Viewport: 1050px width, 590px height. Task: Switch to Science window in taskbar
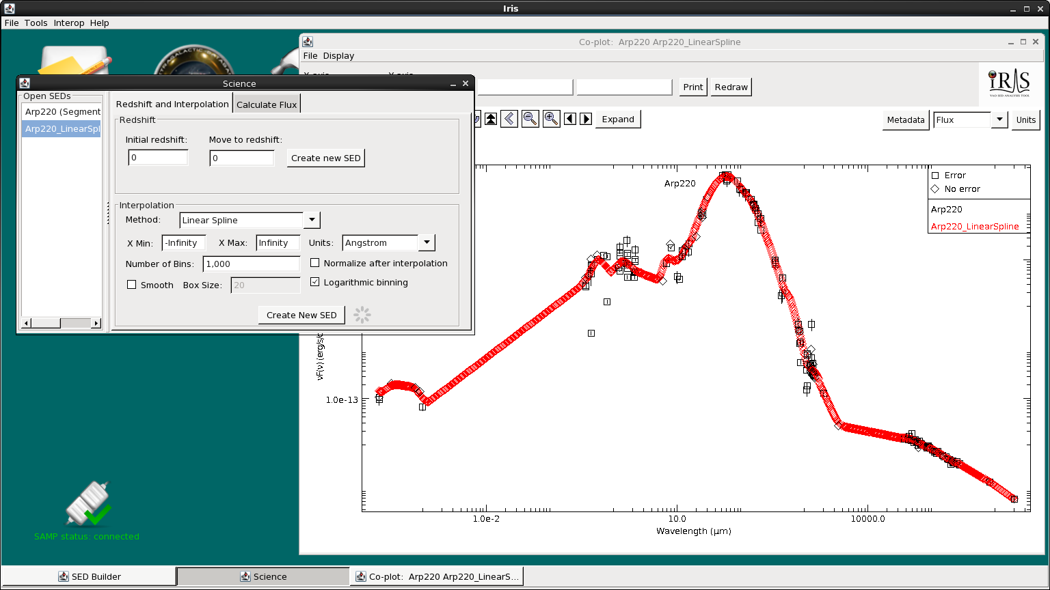pyautogui.click(x=263, y=576)
